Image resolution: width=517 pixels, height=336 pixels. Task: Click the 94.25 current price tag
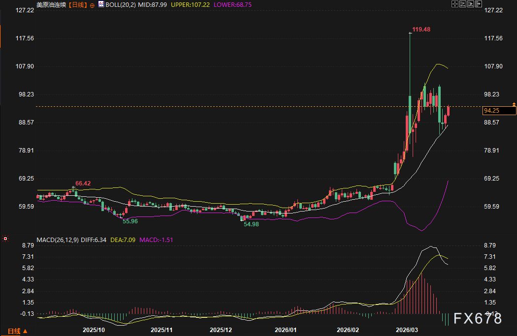click(492, 111)
